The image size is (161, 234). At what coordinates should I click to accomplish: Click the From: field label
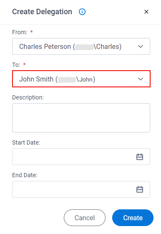20,32
